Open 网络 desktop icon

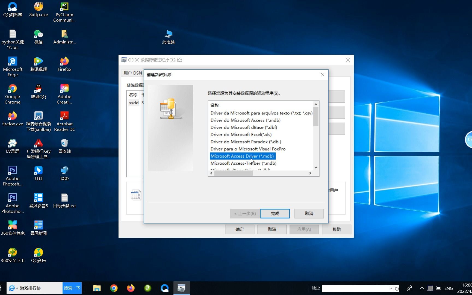pyautogui.click(x=64, y=173)
